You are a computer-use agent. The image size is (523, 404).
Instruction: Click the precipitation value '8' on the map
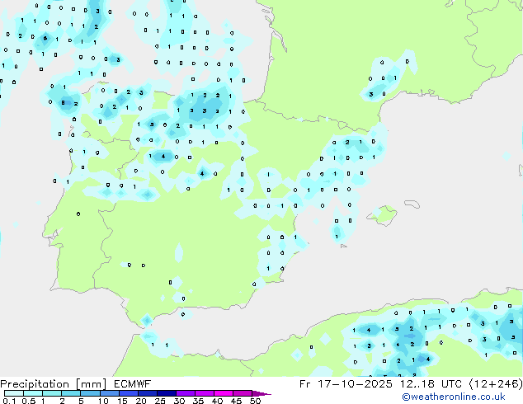[63, 103]
